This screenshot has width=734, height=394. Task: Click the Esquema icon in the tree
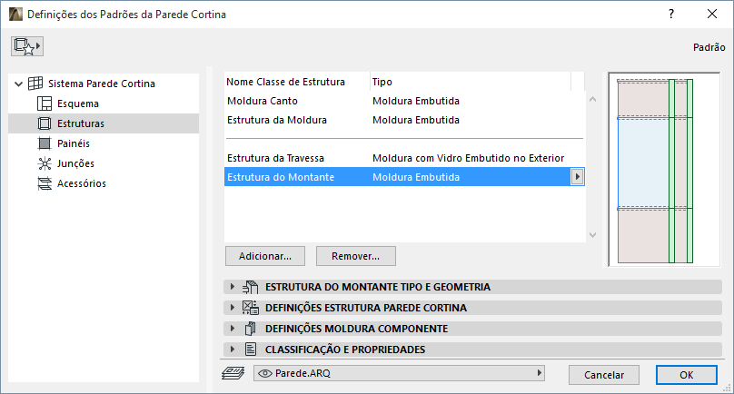click(45, 103)
